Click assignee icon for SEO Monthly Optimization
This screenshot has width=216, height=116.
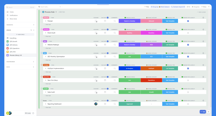point(96,57)
